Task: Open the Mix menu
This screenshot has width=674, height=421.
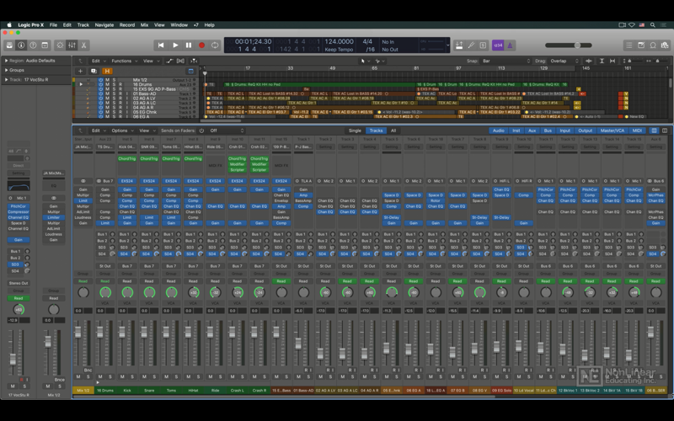Action: (x=144, y=25)
